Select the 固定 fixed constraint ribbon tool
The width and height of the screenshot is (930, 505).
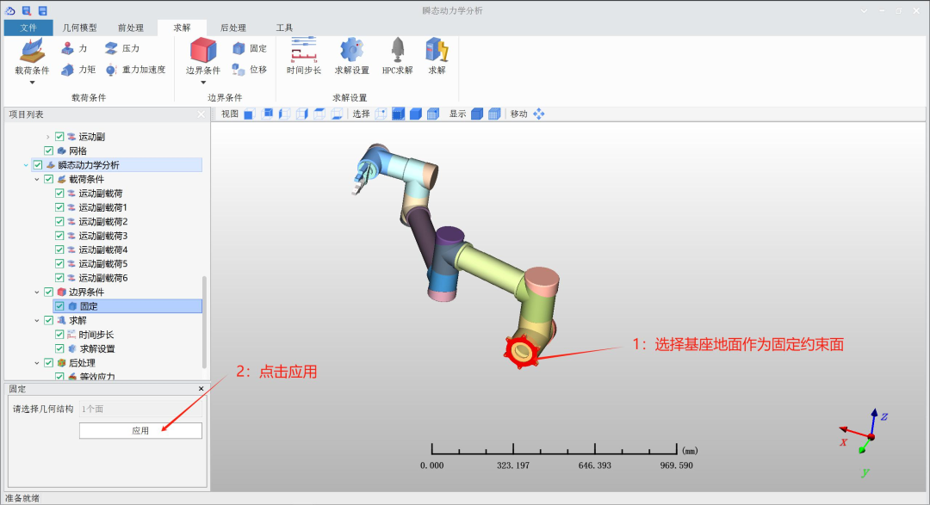tap(250, 48)
